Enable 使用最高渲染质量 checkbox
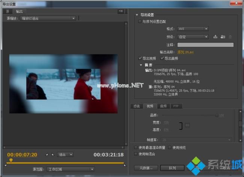Screen dimensions: 244x177 click(136, 147)
